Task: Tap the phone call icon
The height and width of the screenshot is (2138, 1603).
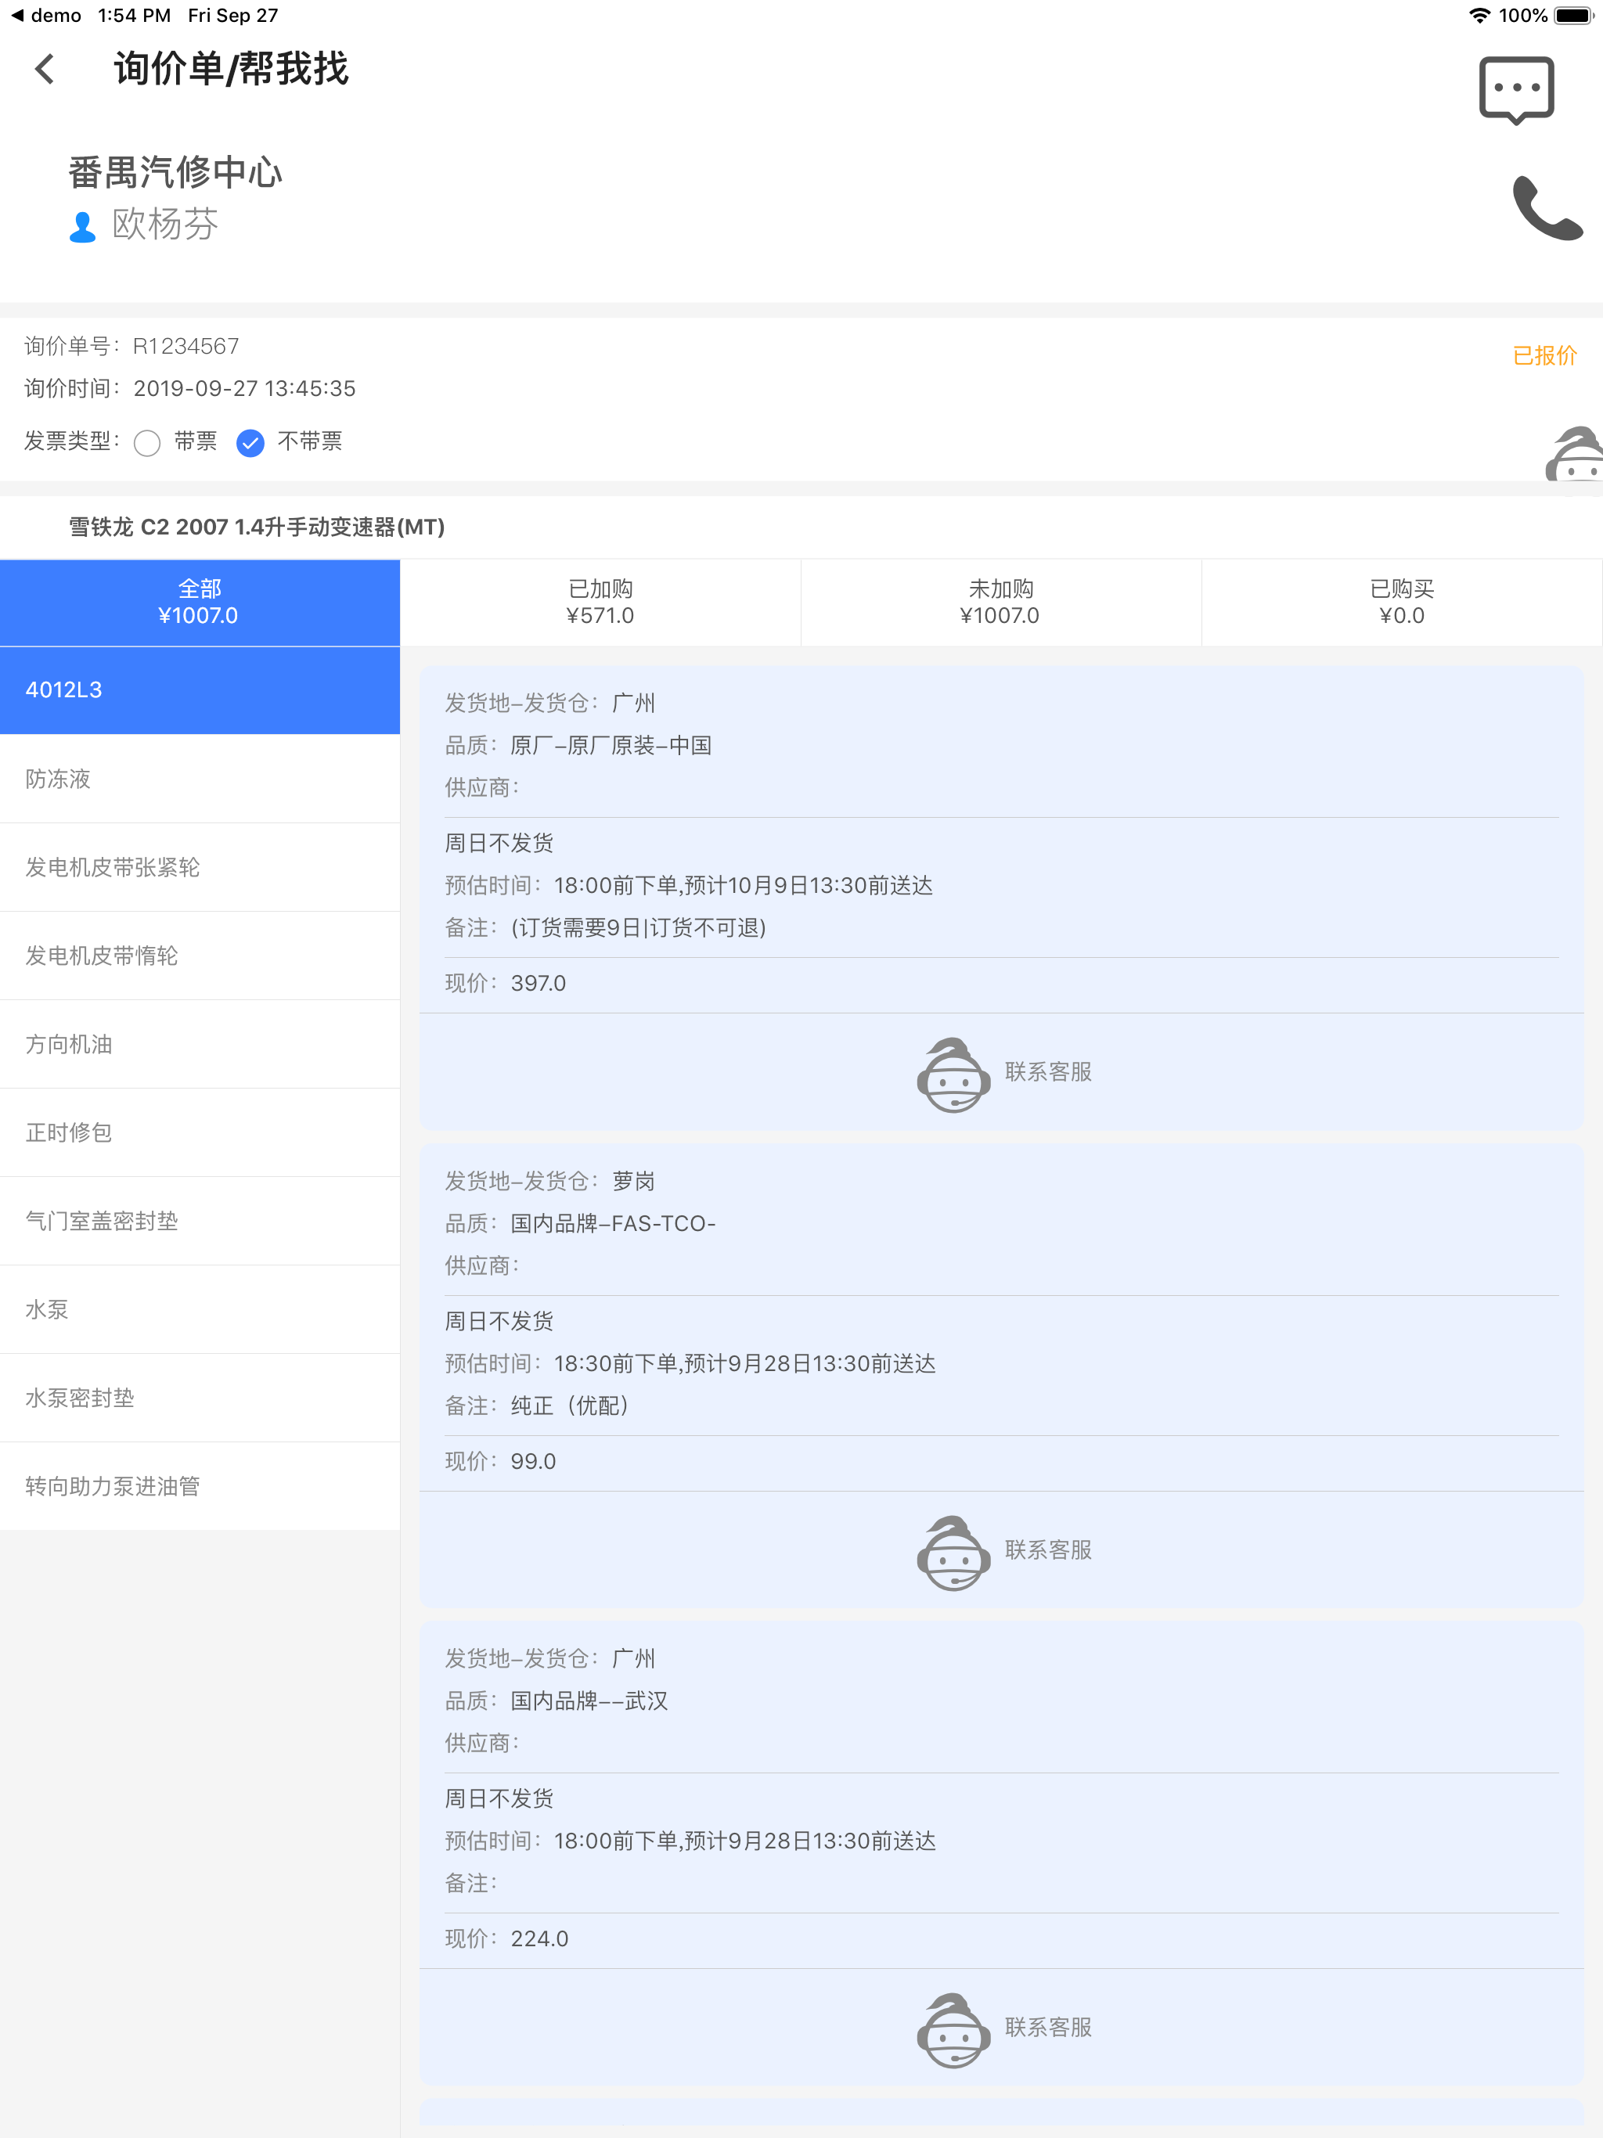Action: click(x=1547, y=208)
